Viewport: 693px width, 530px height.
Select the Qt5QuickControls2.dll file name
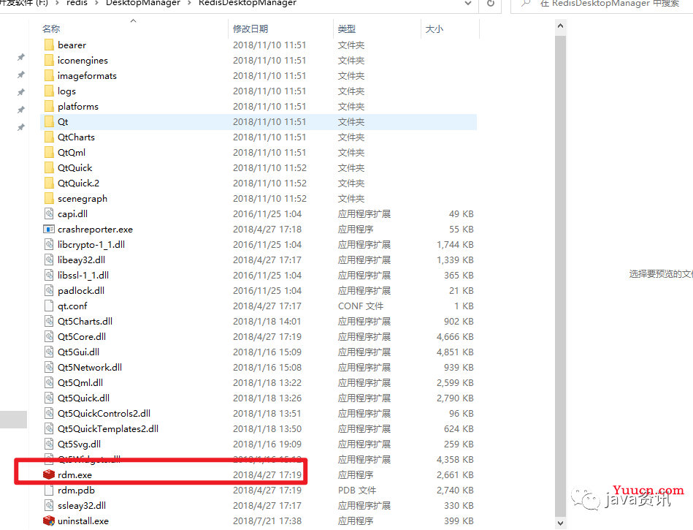[x=104, y=413]
